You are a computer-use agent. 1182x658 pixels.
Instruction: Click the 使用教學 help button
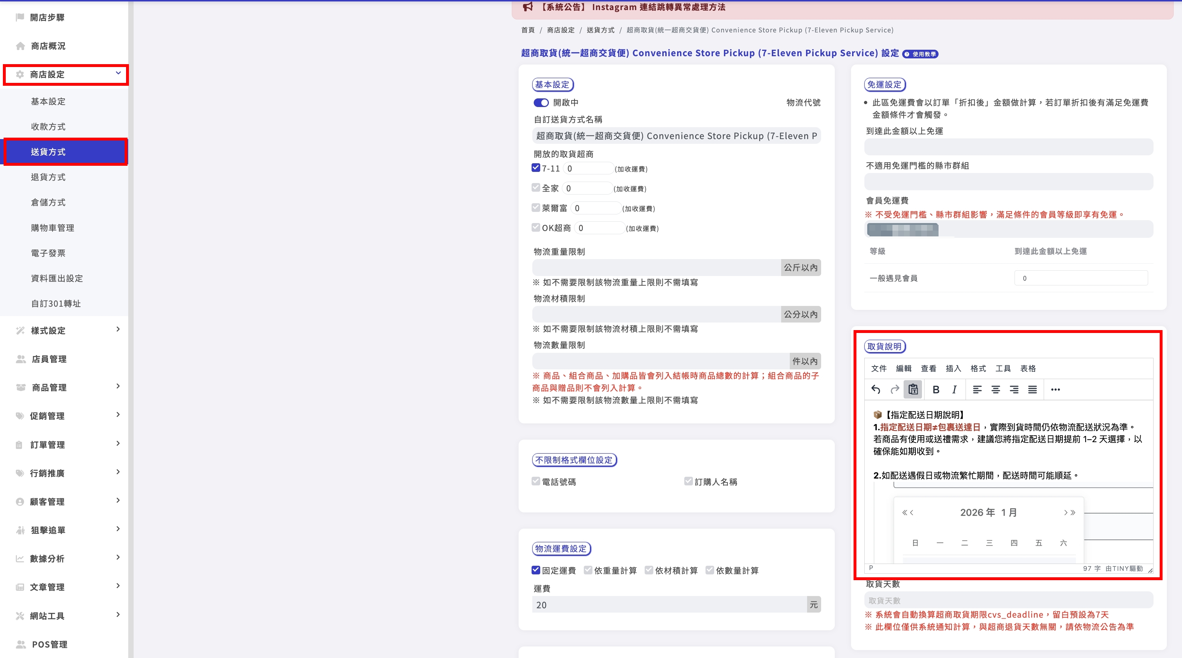[921, 54]
